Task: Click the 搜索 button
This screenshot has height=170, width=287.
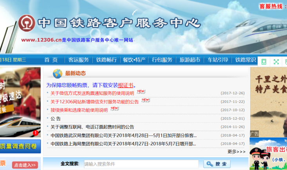Action: click(x=217, y=164)
